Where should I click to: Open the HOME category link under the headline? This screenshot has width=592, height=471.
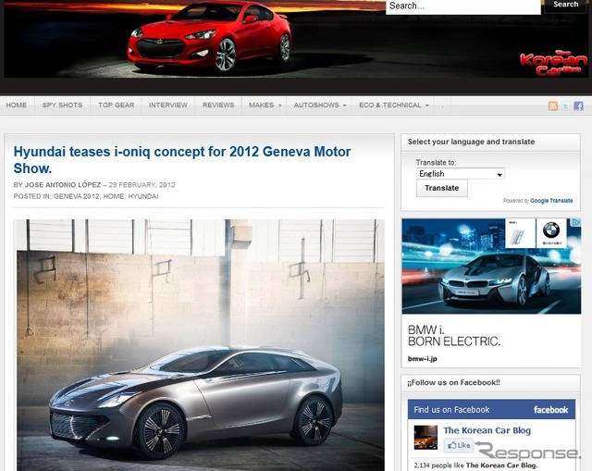pyautogui.click(x=114, y=196)
